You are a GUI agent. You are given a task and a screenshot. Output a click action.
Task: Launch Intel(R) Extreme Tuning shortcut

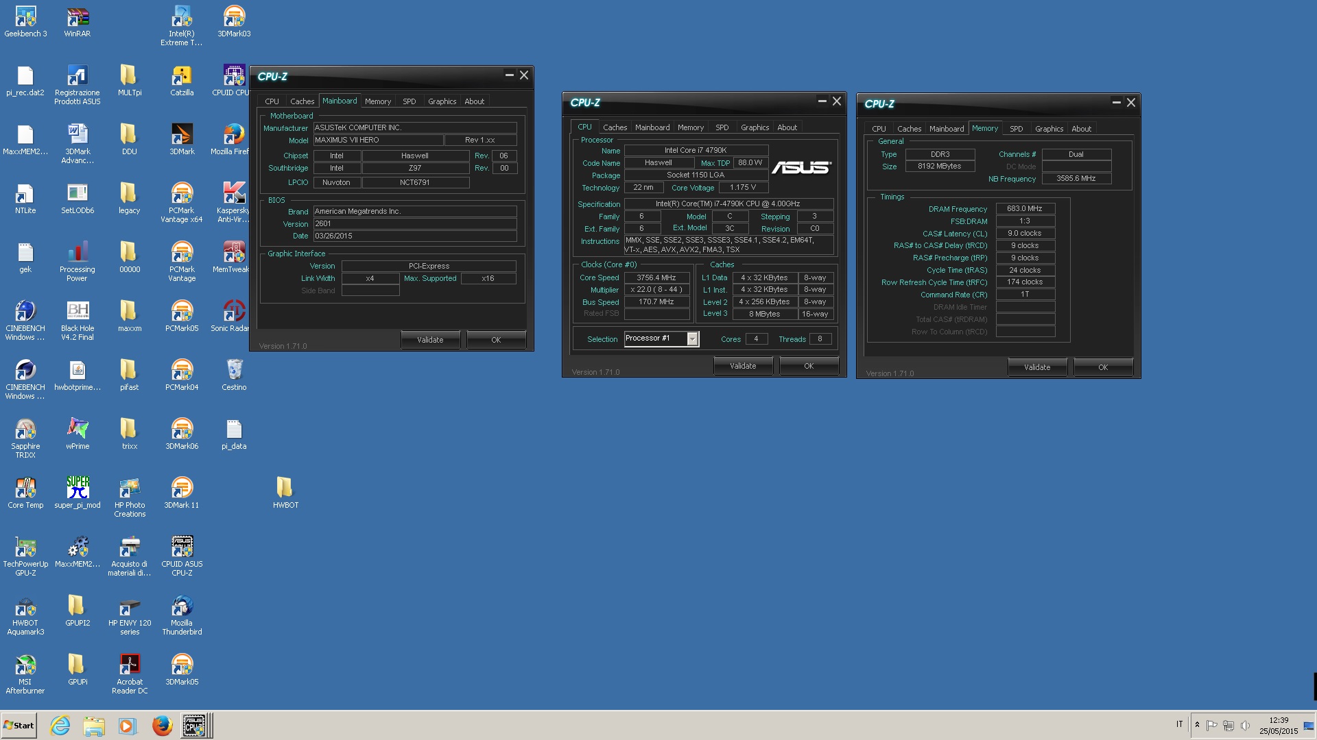tap(182, 25)
